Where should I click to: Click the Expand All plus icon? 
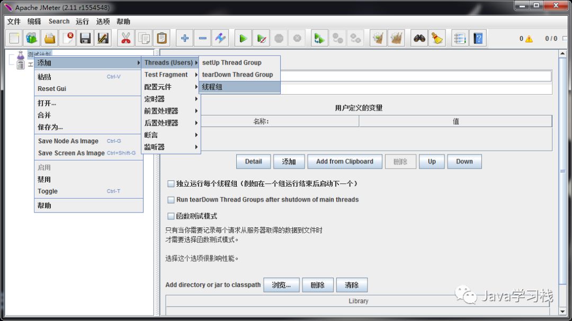click(x=185, y=38)
